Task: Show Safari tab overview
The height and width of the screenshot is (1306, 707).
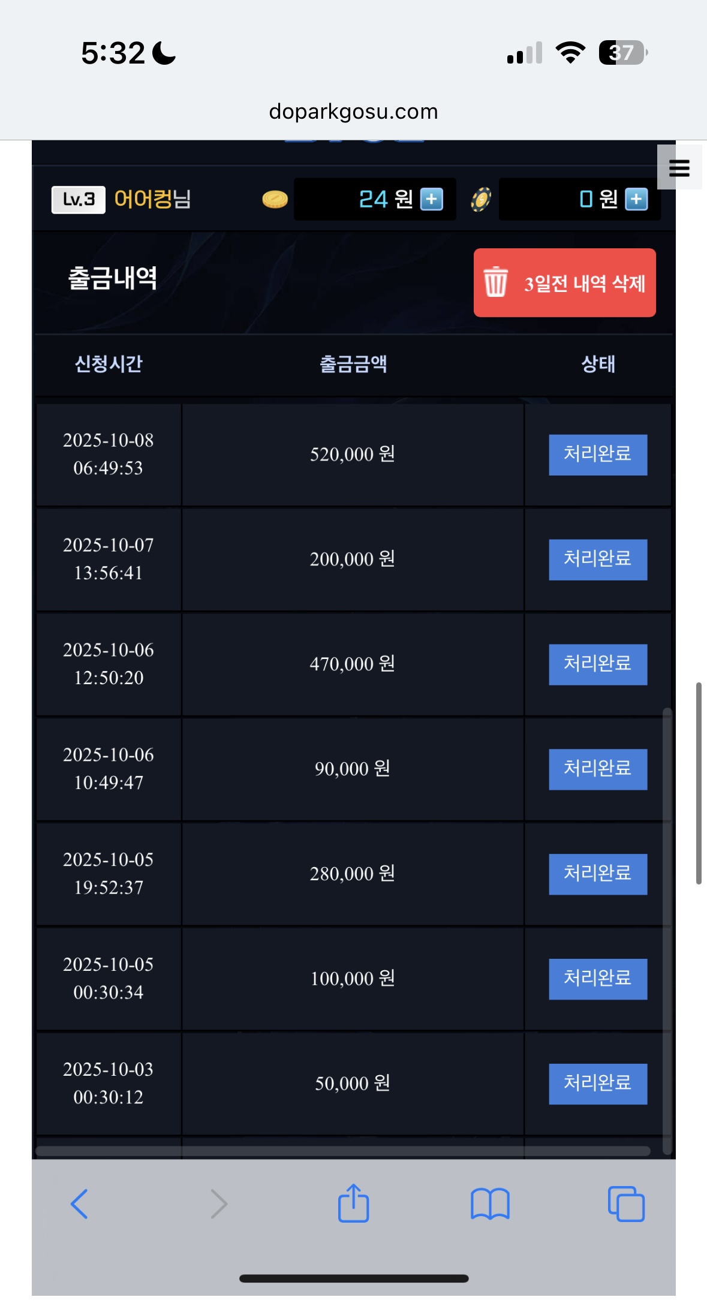Action: coord(626,1203)
